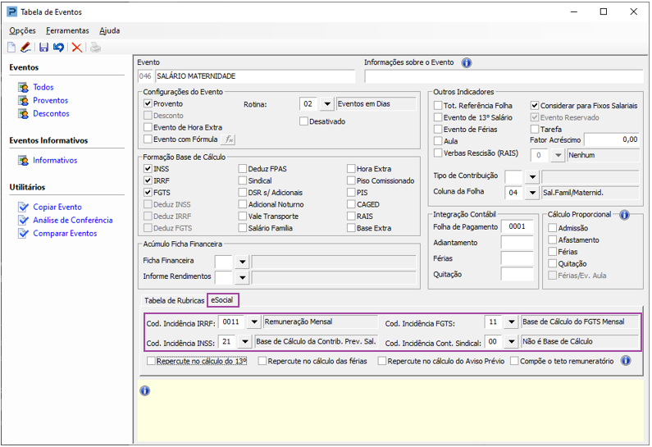This screenshot has width=652, height=447.
Task: Click the info icon next to Cálculo Proporcional
Action: 624,215
